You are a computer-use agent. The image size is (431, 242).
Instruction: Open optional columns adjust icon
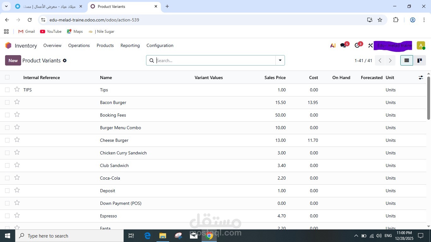click(421, 78)
